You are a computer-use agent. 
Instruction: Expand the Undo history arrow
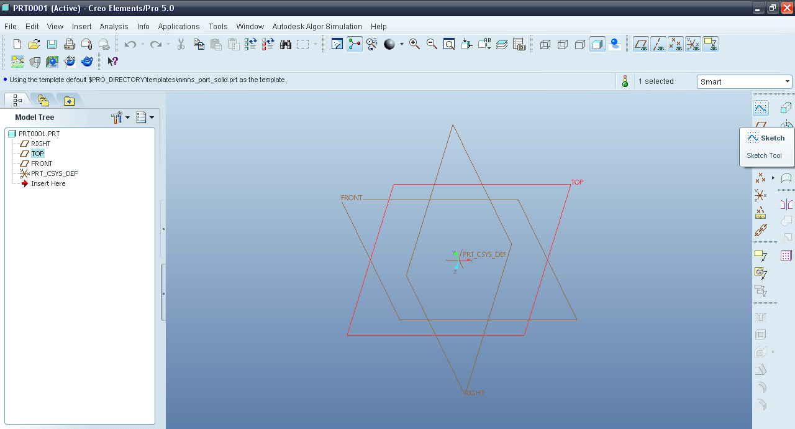142,44
